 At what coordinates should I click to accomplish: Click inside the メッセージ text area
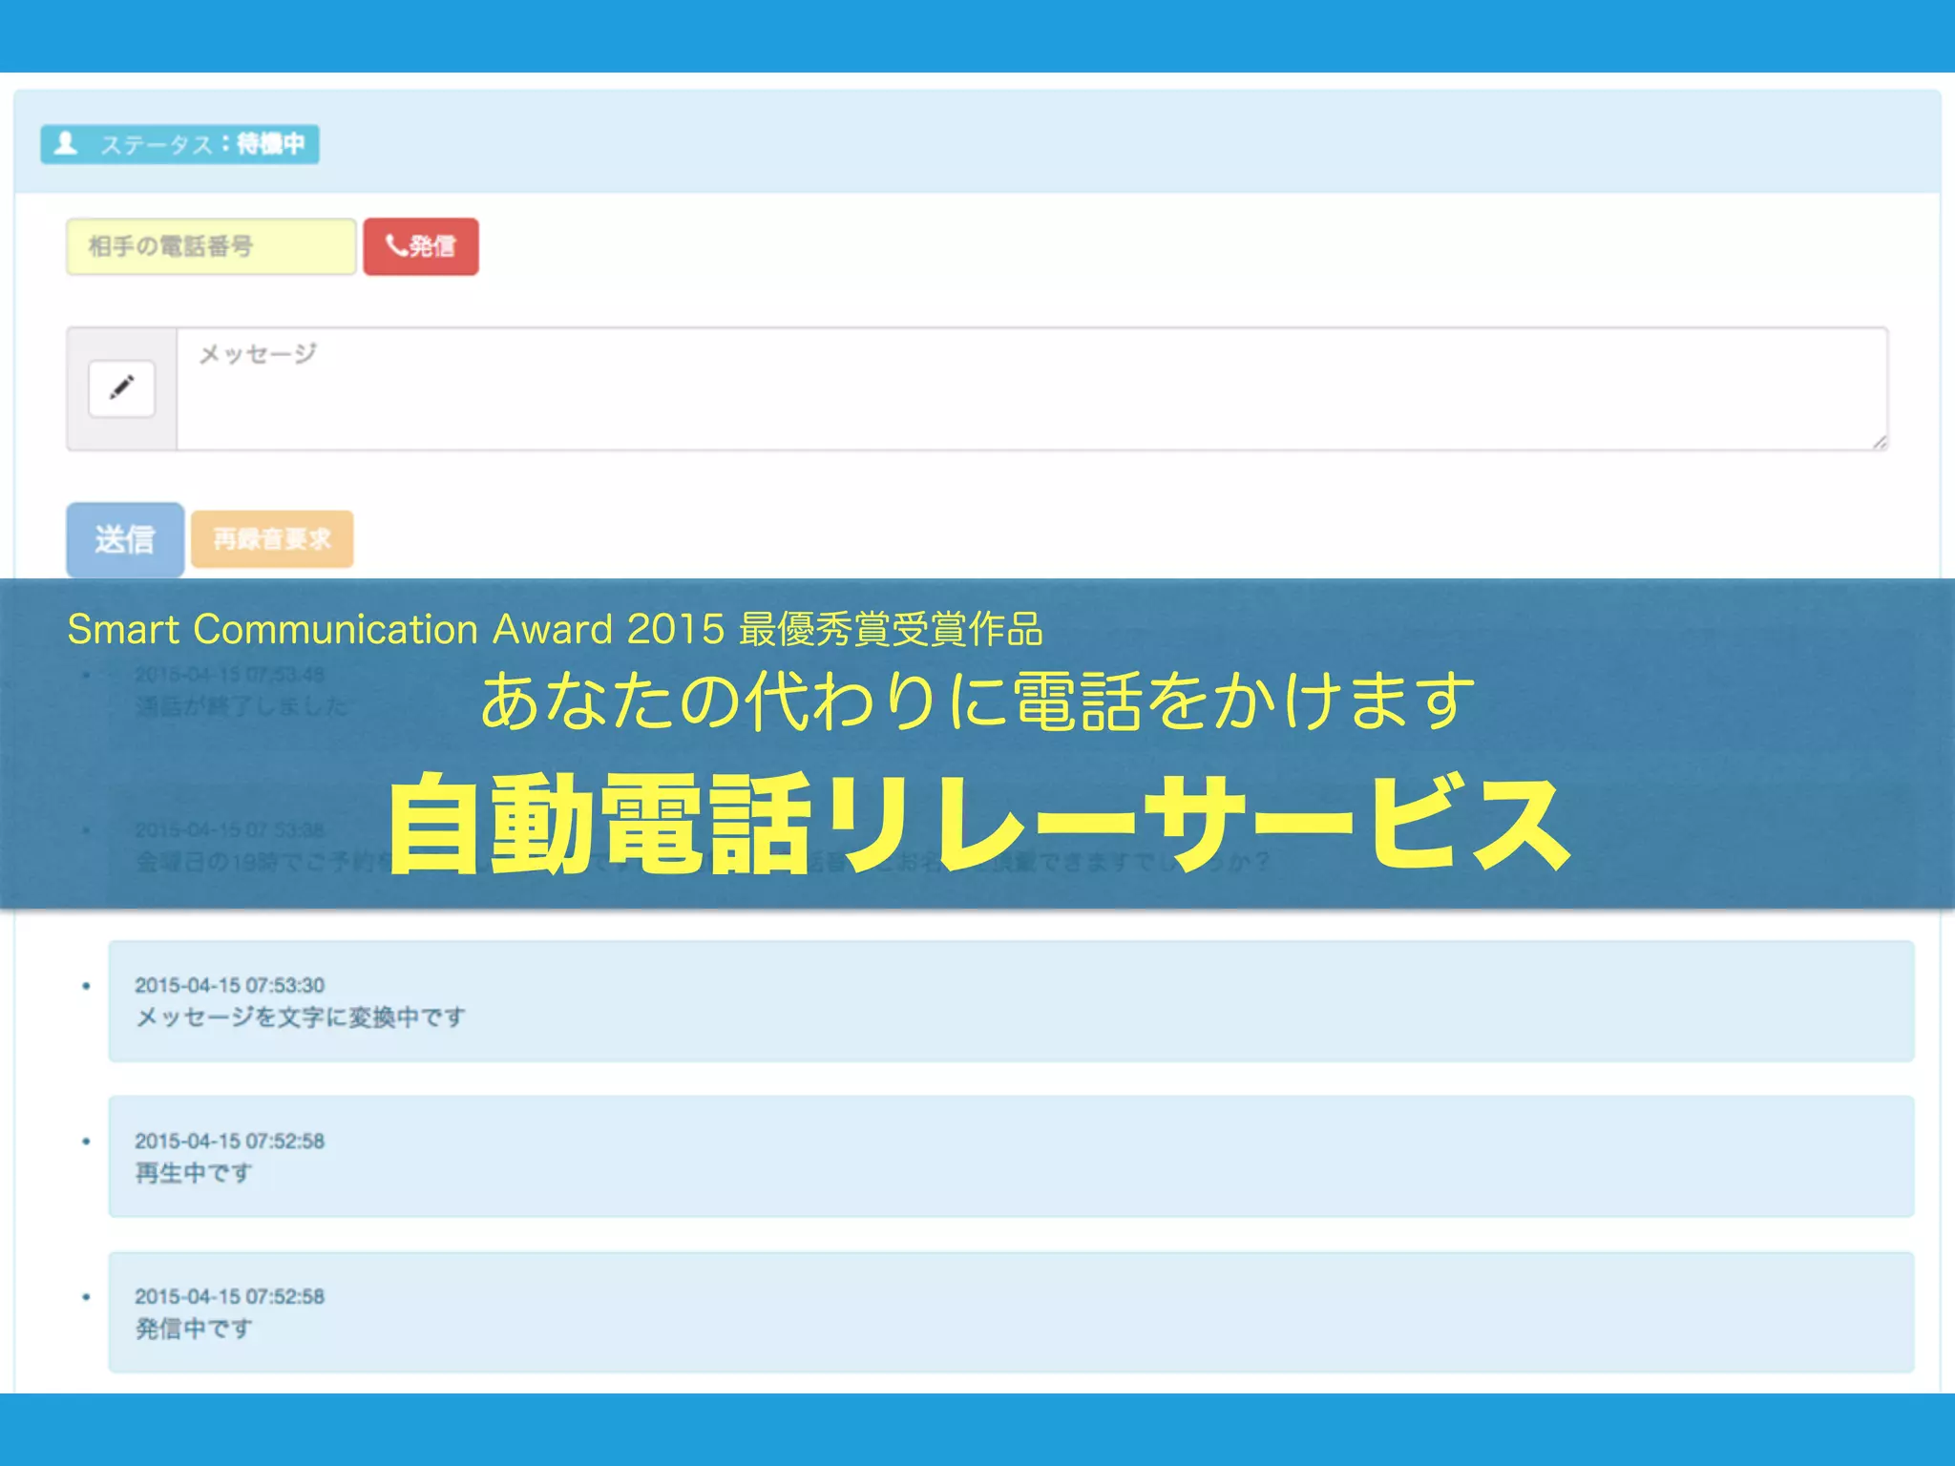1032,388
